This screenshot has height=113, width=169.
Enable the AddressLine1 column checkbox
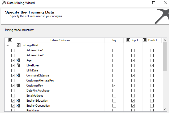pyautogui.click(x=13, y=50)
